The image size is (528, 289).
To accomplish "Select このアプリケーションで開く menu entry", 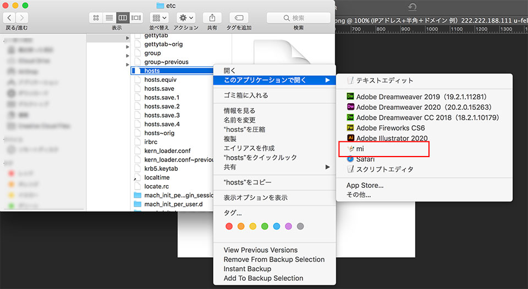I will click(274, 80).
